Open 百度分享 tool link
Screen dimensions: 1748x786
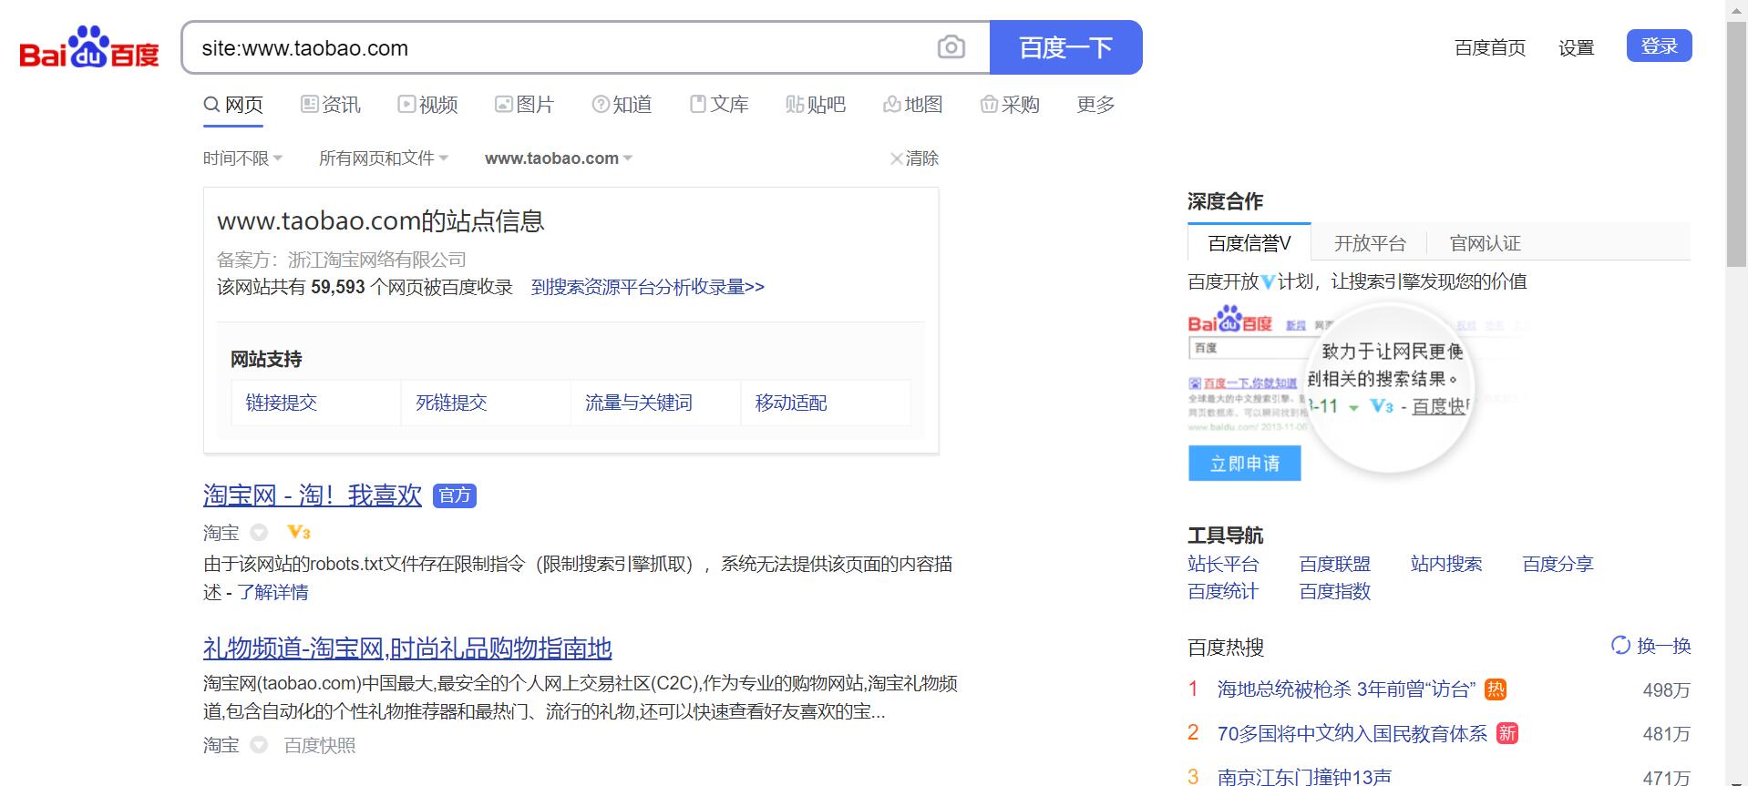tap(1558, 564)
